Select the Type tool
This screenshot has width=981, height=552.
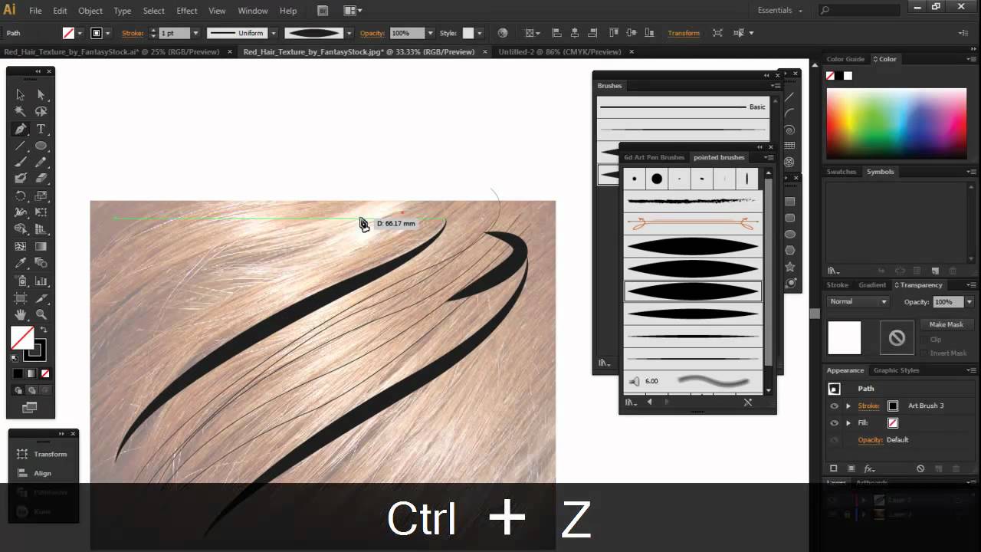(x=41, y=129)
